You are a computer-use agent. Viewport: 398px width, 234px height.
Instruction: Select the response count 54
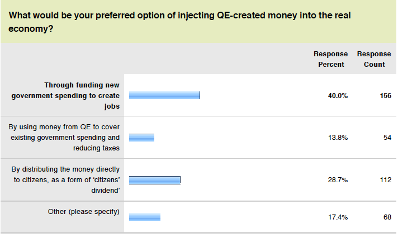point(387,138)
